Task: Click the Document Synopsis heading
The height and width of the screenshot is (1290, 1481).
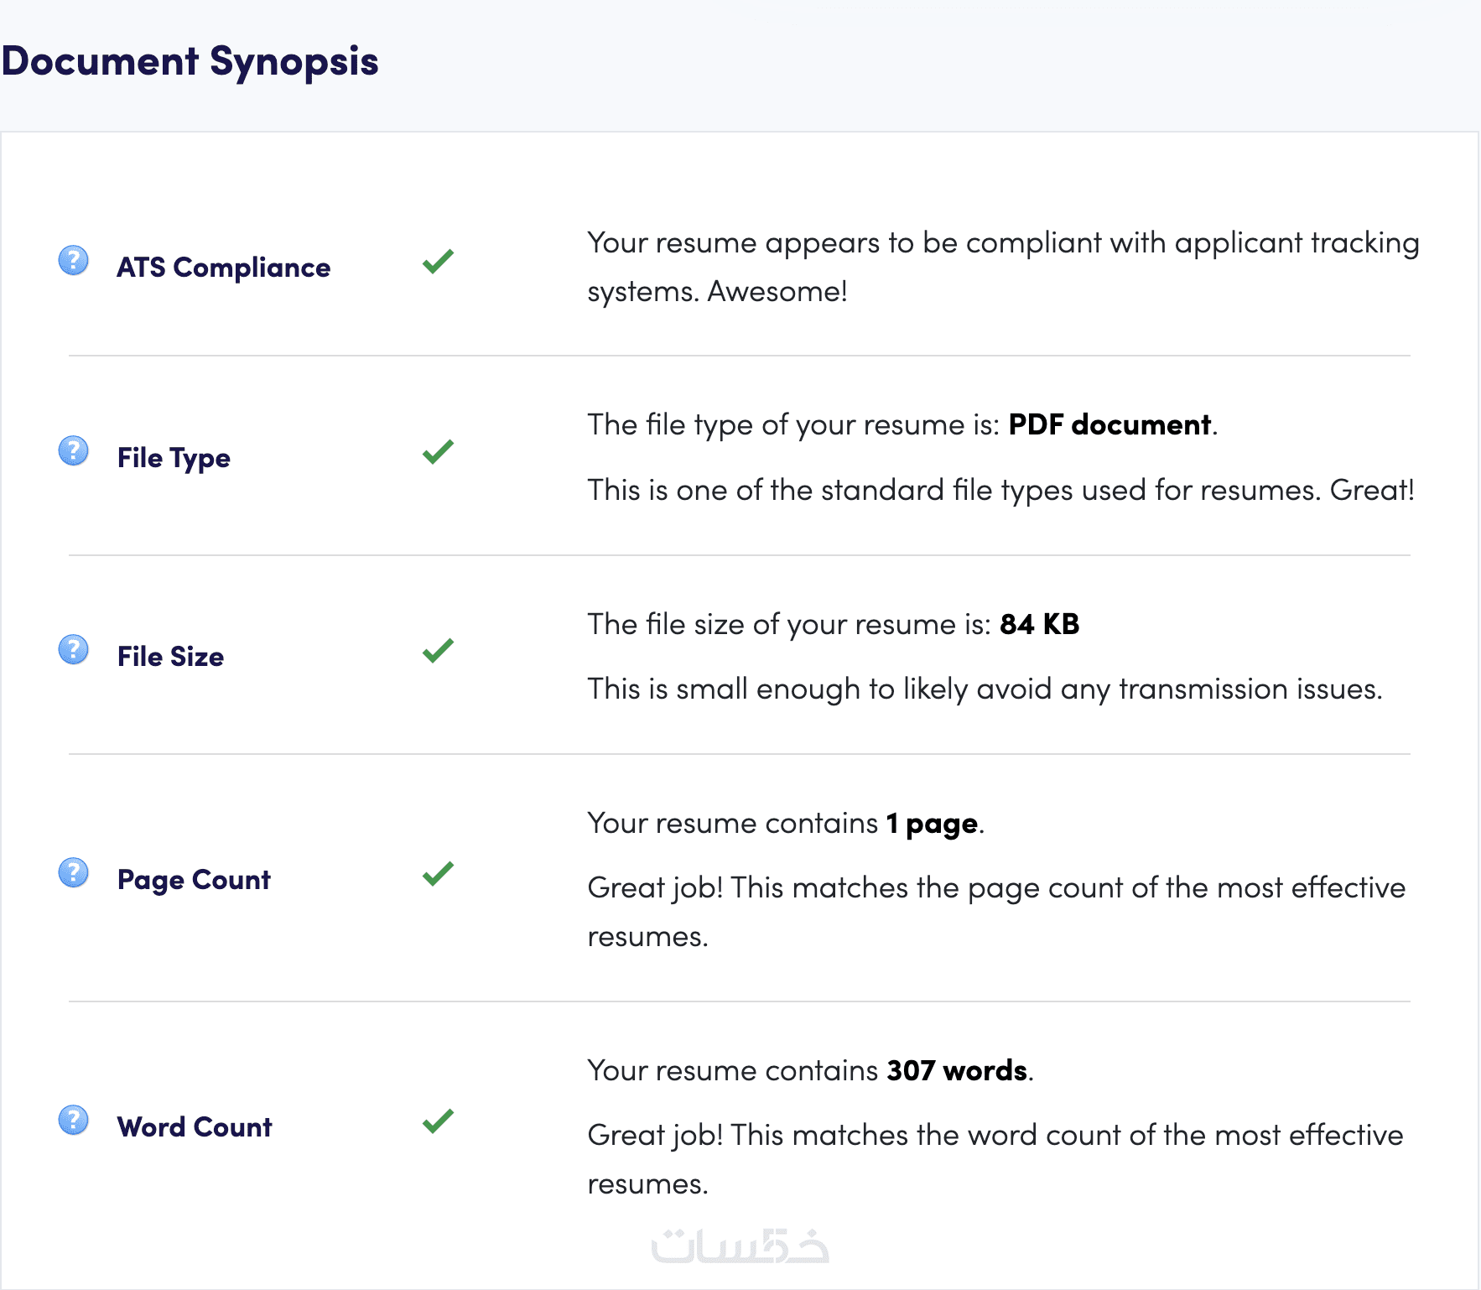Action: click(x=190, y=61)
